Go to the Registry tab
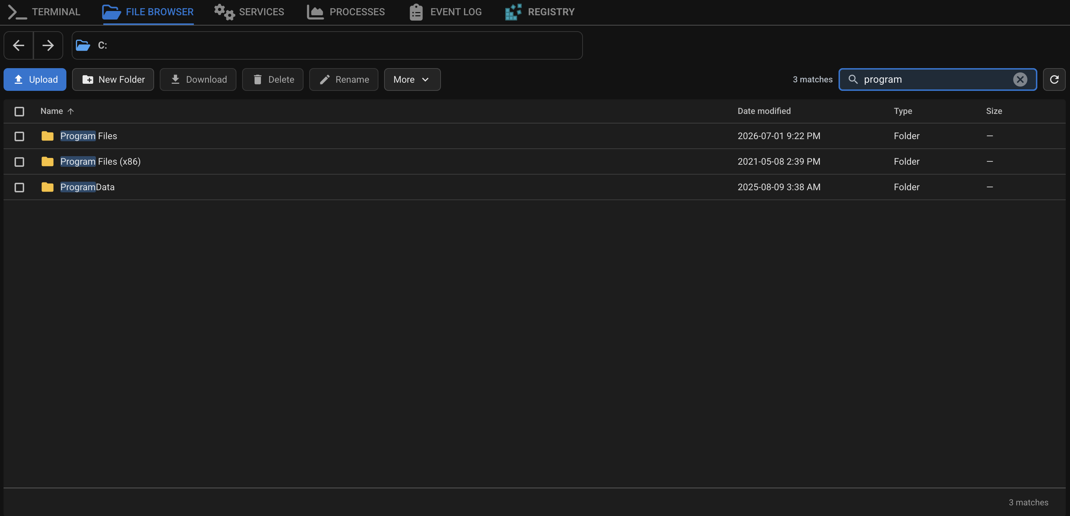 (x=540, y=12)
